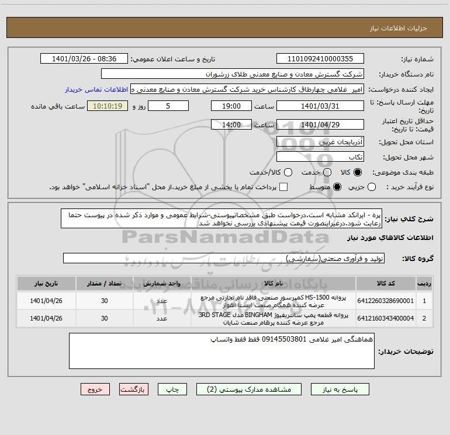
Task: Click the ردیف column header
Action: tap(424, 284)
